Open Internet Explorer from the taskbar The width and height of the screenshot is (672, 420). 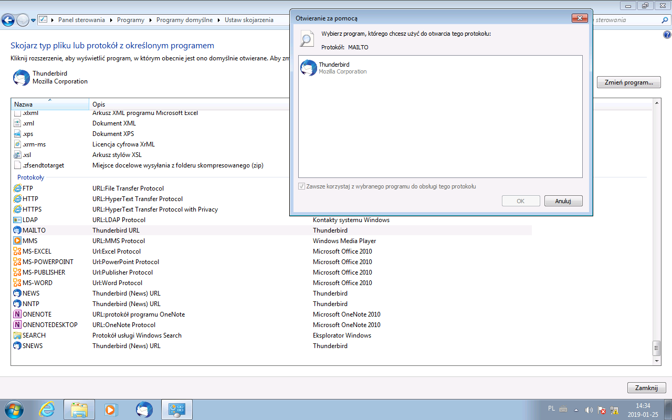pyautogui.click(x=47, y=409)
